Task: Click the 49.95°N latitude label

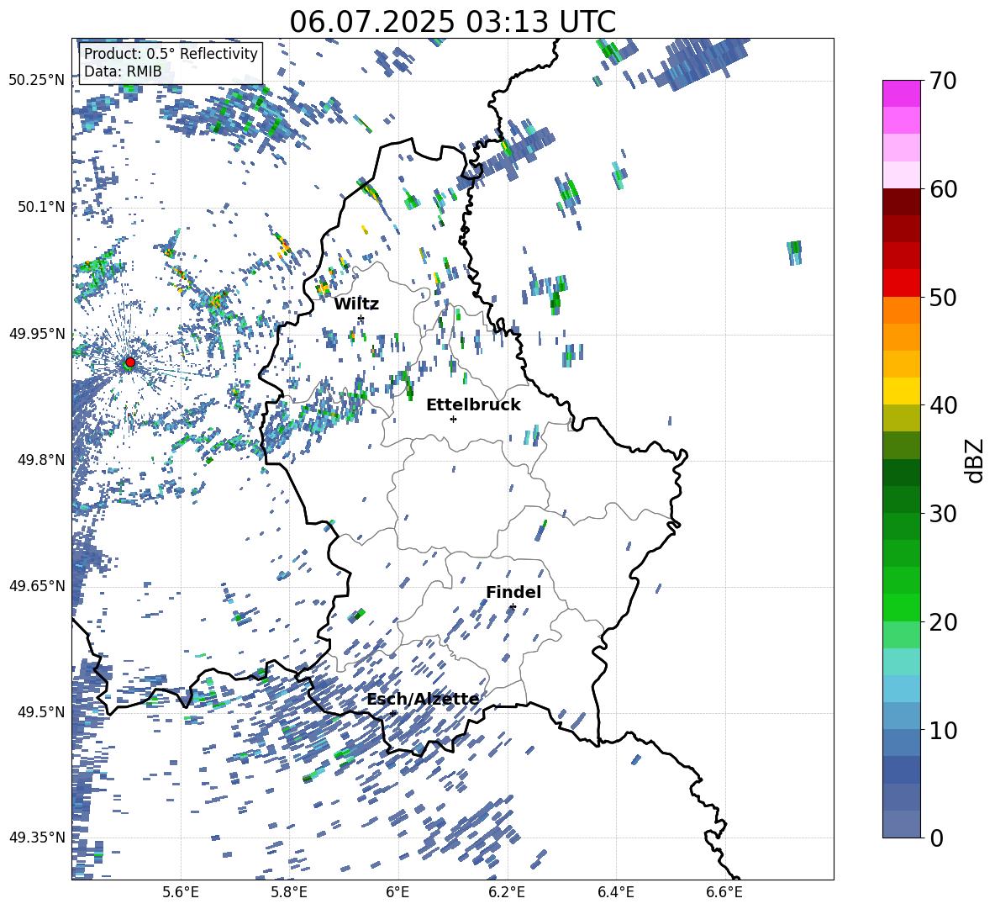Action: coord(37,333)
